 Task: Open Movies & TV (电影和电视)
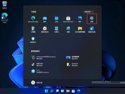92,30
